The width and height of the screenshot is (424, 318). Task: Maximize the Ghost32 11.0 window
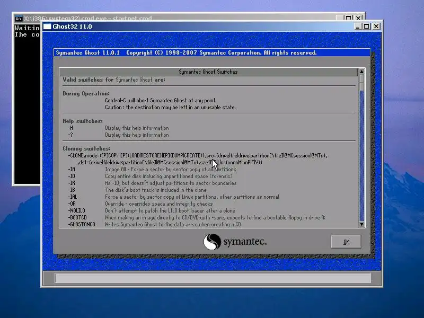click(367, 26)
